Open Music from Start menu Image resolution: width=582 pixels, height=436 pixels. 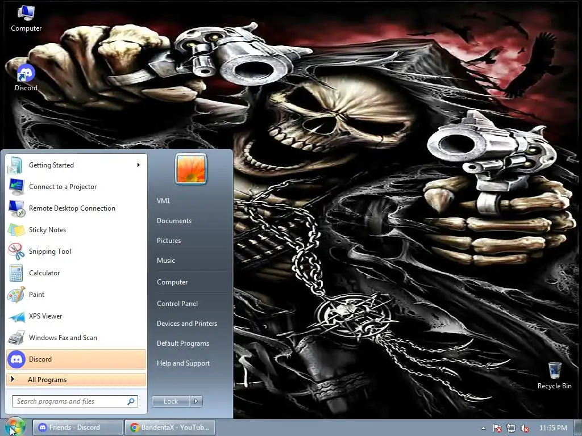pyautogui.click(x=166, y=260)
